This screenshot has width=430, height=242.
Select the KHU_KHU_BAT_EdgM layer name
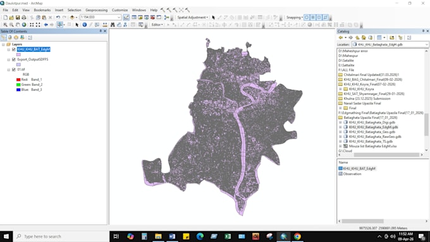tap(34, 49)
